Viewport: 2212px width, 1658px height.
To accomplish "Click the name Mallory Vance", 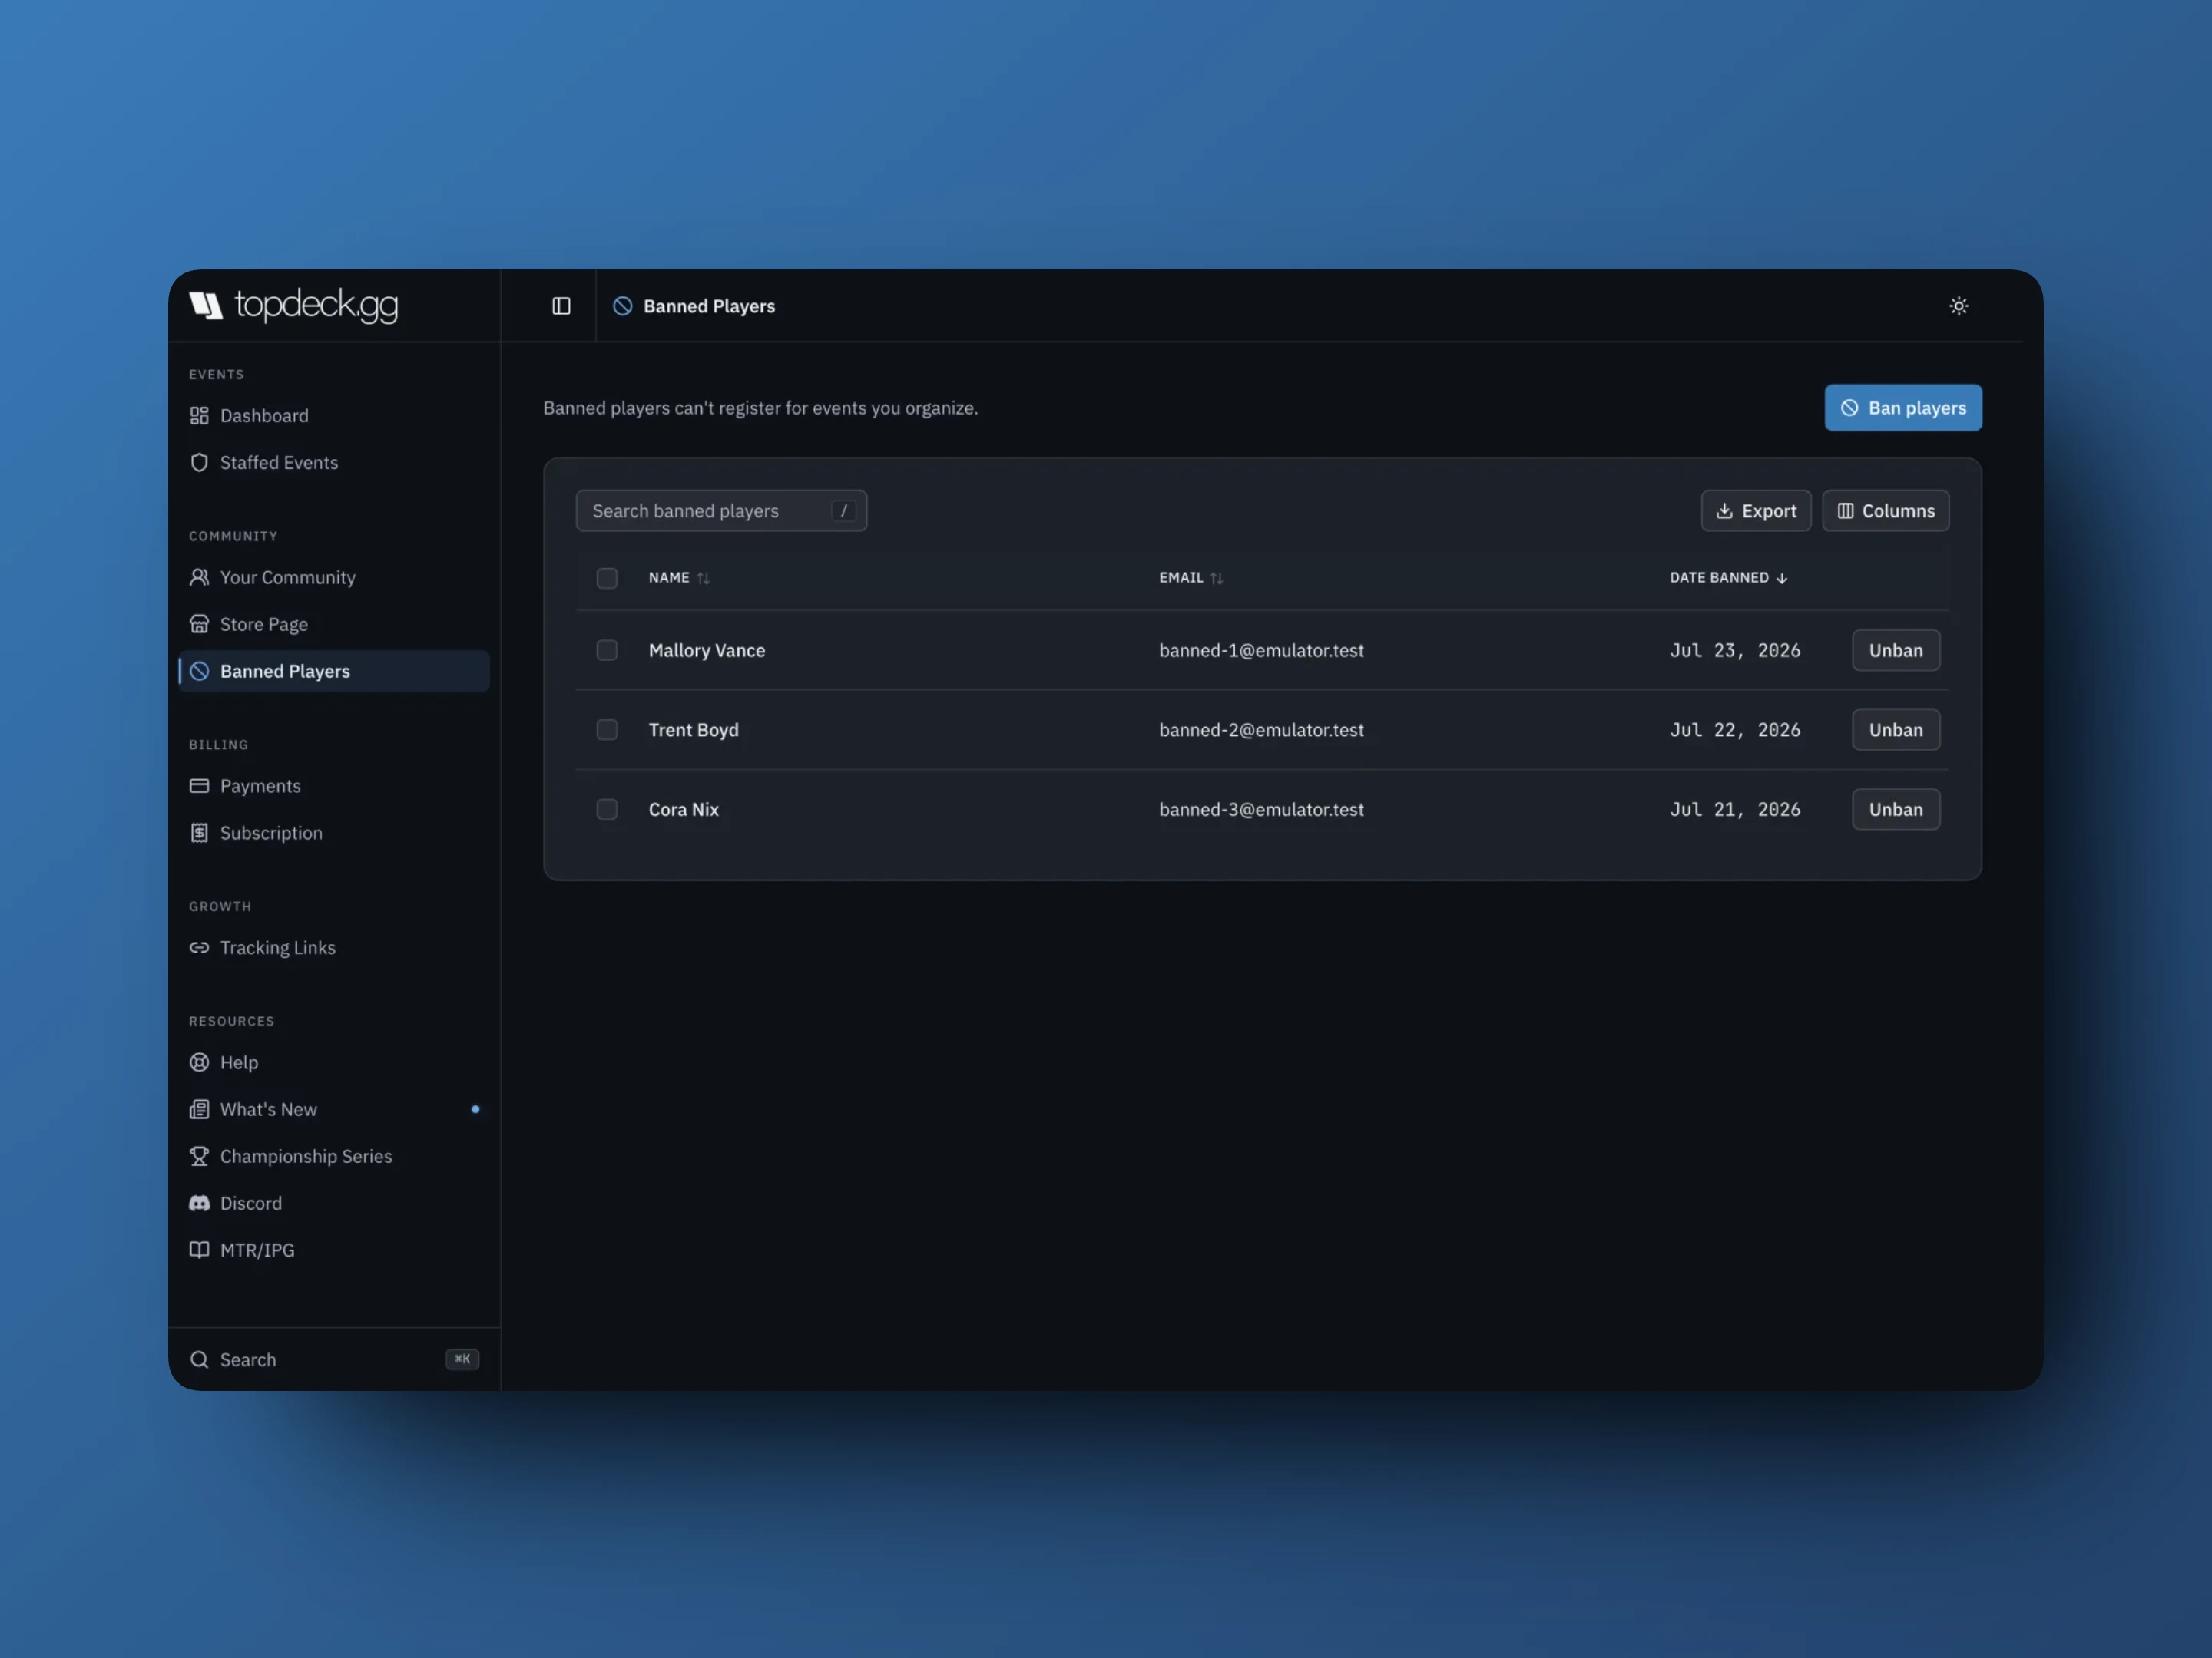I will [707, 651].
